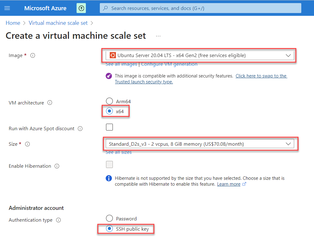Click the See all sizes link
This screenshot has height=239, width=314.
(118, 152)
